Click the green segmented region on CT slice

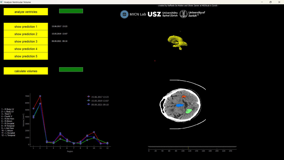pos(189,111)
